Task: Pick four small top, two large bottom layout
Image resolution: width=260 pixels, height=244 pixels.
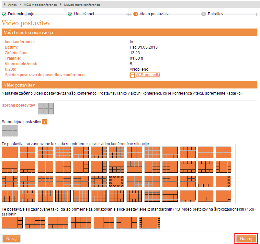Action: (x=188, y=152)
